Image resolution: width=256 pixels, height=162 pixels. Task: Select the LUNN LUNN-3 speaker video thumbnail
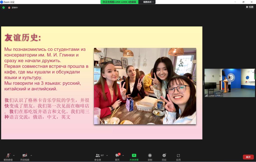[x=229, y=83]
